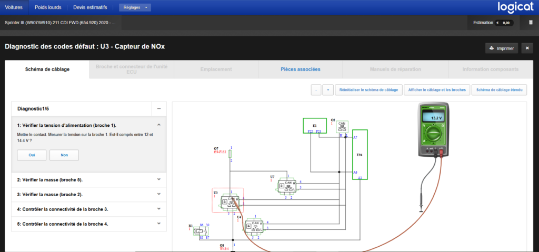Click the black multimeter probe tip
Viewport: 539px width, 252px height.
421,204
